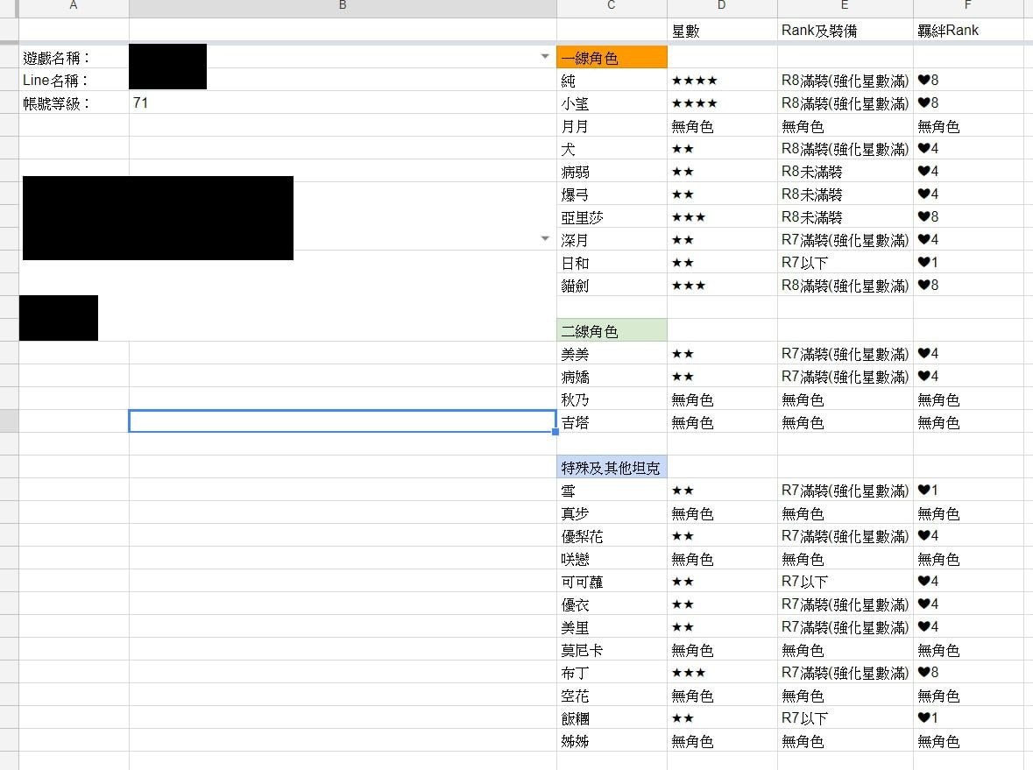
Task: Select the blue-outlined empty cell beside 吉塔
Action: click(x=343, y=421)
